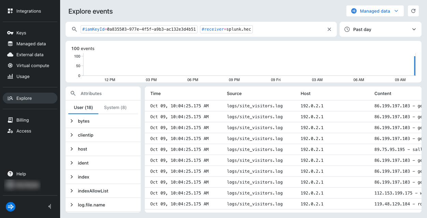The height and width of the screenshot is (218, 427).
Task: Select event row with content 89.75.95.195
Action: tap(283, 149)
